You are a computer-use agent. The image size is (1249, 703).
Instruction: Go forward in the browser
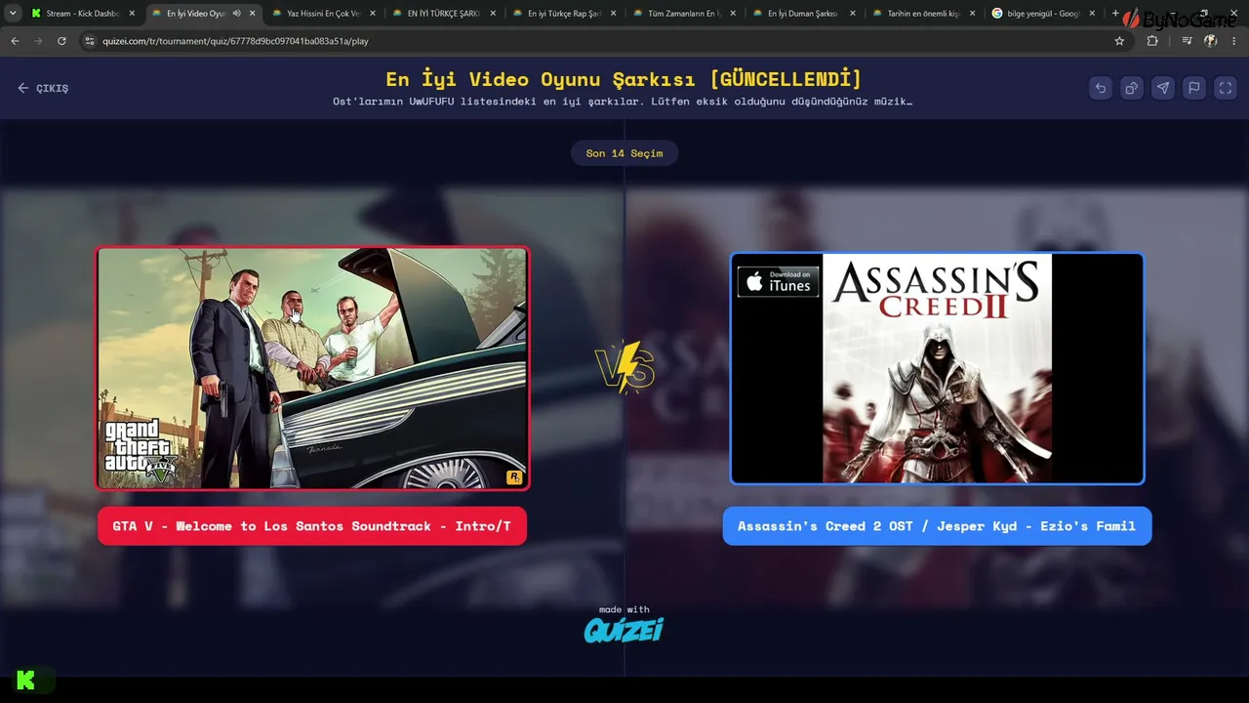click(38, 41)
